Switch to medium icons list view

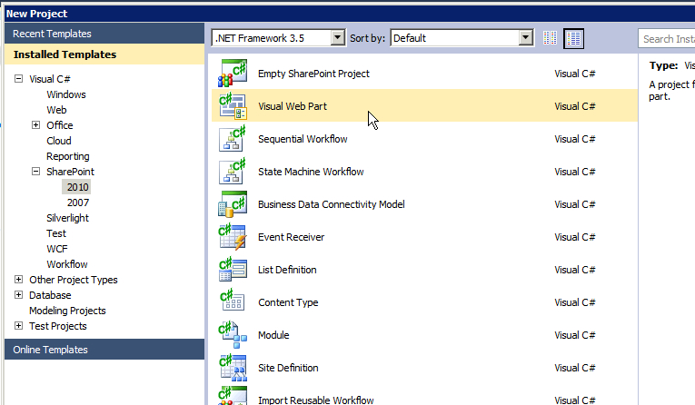(x=573, y=38)
